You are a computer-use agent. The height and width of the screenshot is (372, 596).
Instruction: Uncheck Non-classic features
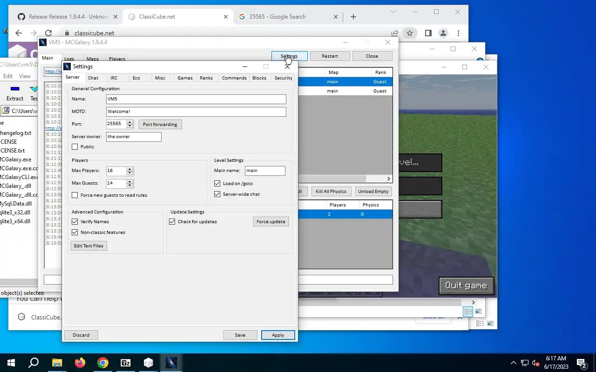point(74,232)
